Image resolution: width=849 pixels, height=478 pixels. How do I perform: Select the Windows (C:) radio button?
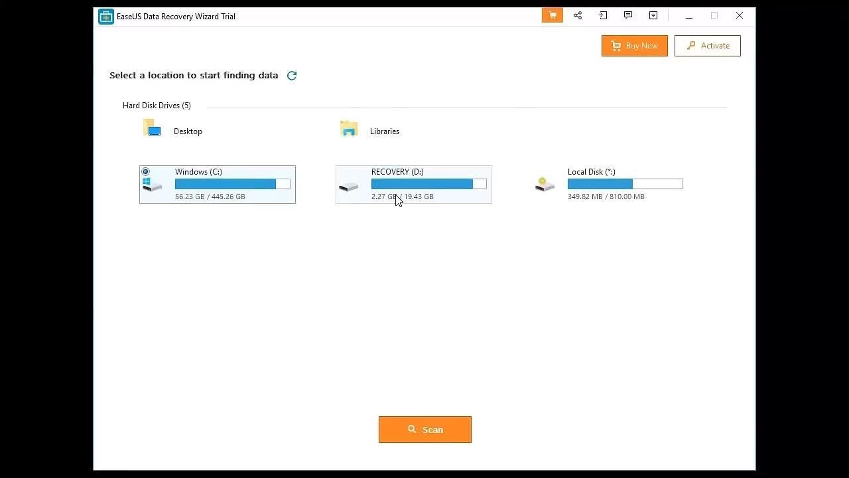pyautogui.click(x=145, y=172)
